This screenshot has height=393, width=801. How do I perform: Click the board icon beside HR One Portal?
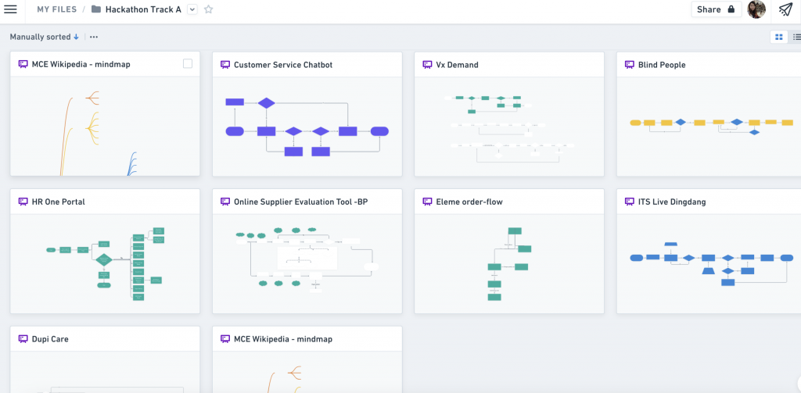tap(23, 202)
